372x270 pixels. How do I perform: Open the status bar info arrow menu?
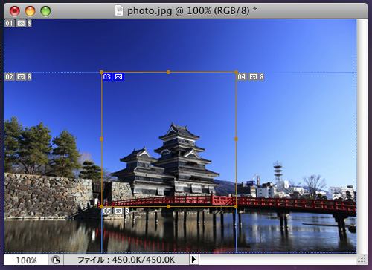(x=194, y=260)
